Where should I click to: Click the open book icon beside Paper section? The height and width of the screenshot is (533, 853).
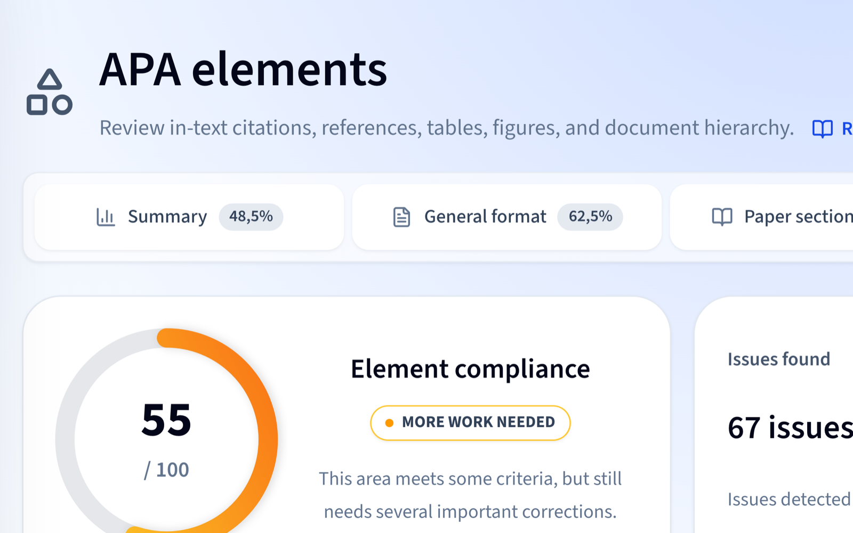722,217
